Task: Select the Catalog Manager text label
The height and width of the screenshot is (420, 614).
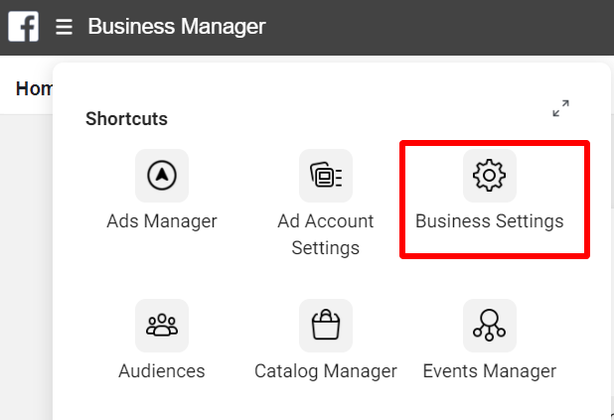Action: (326, 371)
